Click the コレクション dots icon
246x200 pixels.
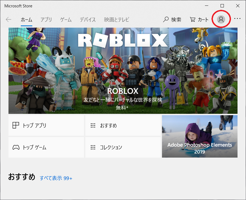[93, 147]
